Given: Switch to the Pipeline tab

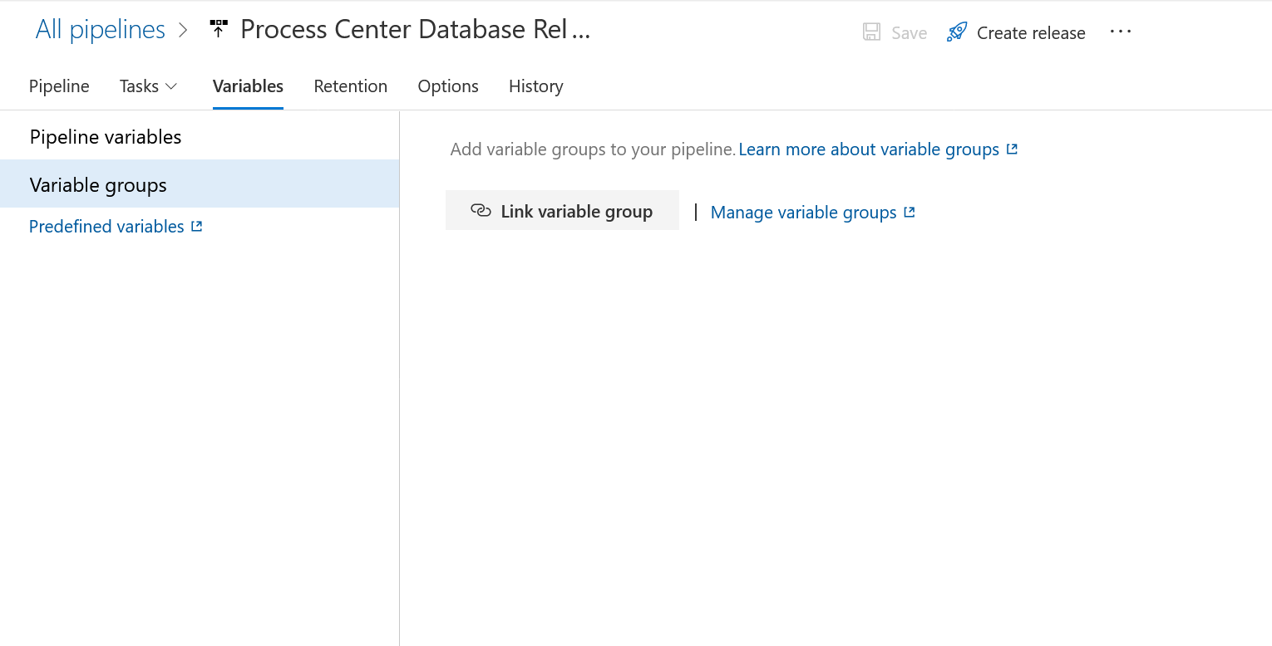Looking at the screenshot, I should point(59,86).
